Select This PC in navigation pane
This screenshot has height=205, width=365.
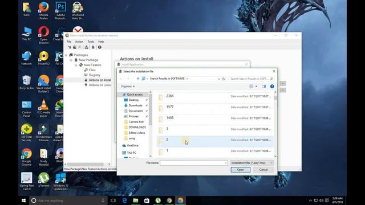[x=129, y=153]
